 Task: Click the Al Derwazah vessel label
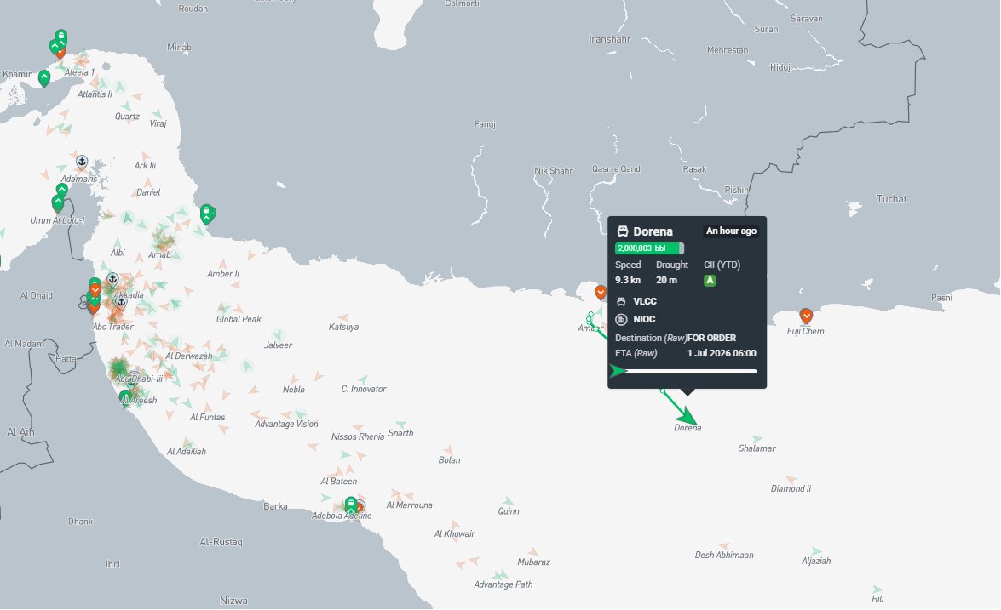point(189,356)
